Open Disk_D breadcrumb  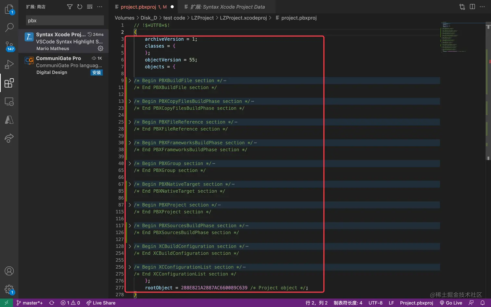point(149,18)
